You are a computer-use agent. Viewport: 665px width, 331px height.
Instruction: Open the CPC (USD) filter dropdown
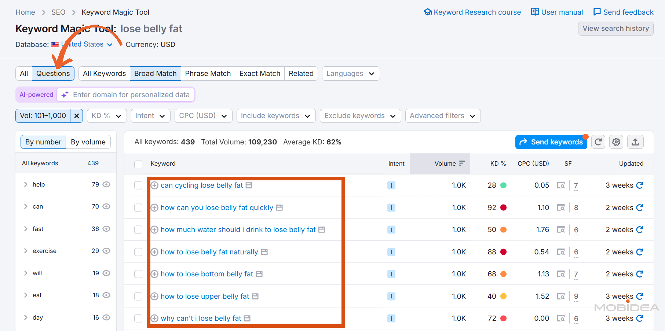[203, 116]
